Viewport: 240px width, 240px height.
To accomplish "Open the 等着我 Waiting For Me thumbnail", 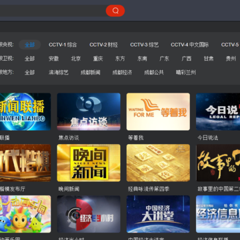I will point(158,111).
